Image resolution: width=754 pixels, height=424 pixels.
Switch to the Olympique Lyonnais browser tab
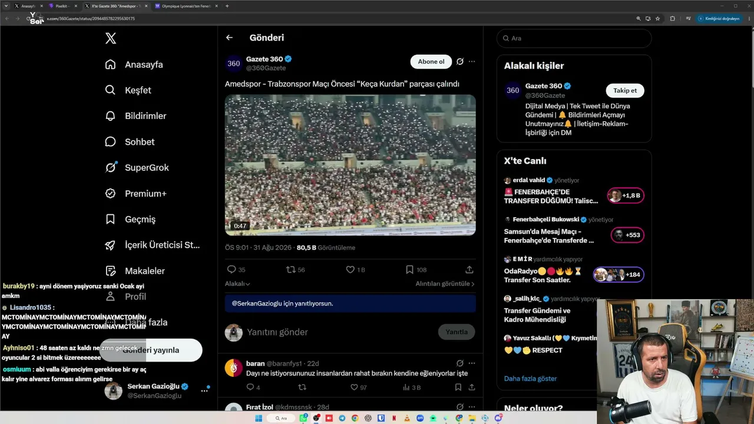coord(186,6)
